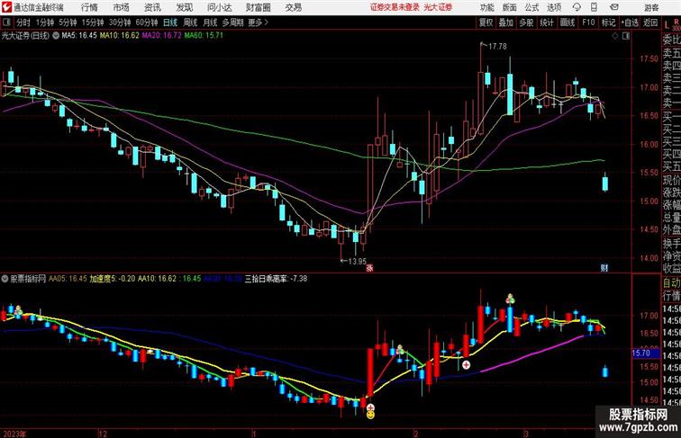Open the 公式 menu
Viewport: 681px width, 438px height.
click(531, 7)
